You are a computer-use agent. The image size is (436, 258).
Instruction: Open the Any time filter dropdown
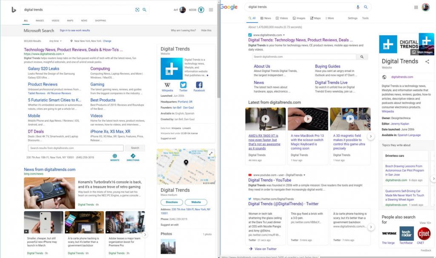point(55,41)
